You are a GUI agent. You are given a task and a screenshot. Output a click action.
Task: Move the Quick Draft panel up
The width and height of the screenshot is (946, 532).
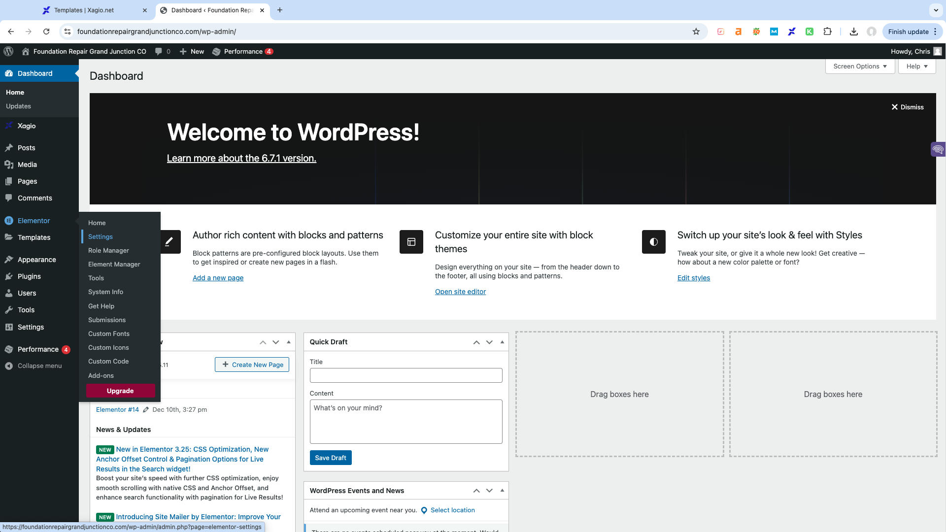click(x=476, y=342)
